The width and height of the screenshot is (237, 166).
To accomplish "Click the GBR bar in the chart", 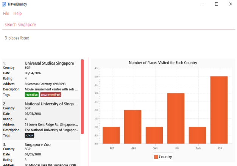I will (133, 127).
